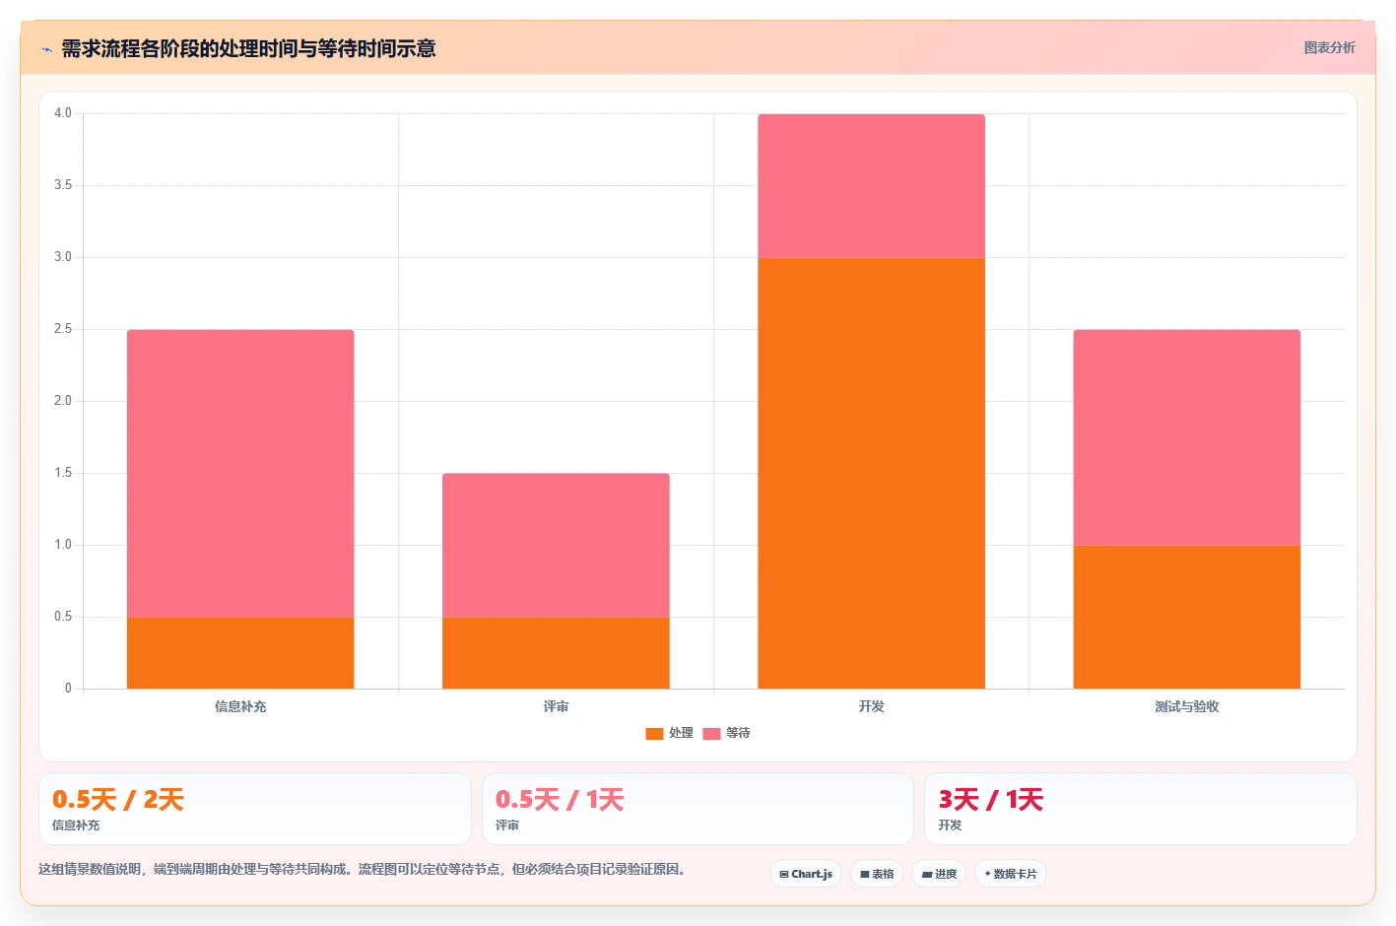The height and width of the screenshot is (926, 1396).
Task: Click the 评审 x-axis label
Action: pos(556,706)
